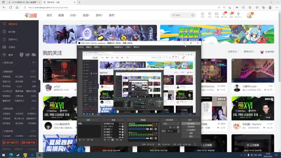This screenshot has width=281, height=158.
Task: Toggle eye visibility for the 文本 (GDI+) source
Action: 120,126
